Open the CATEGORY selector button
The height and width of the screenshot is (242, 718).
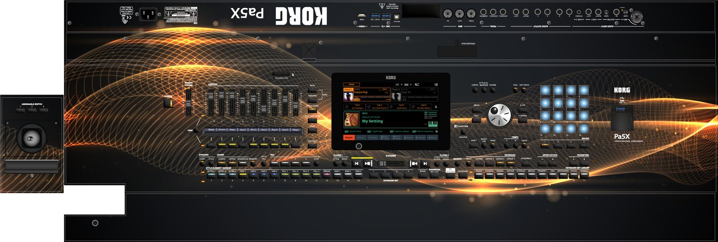click(x=463, y=176)
